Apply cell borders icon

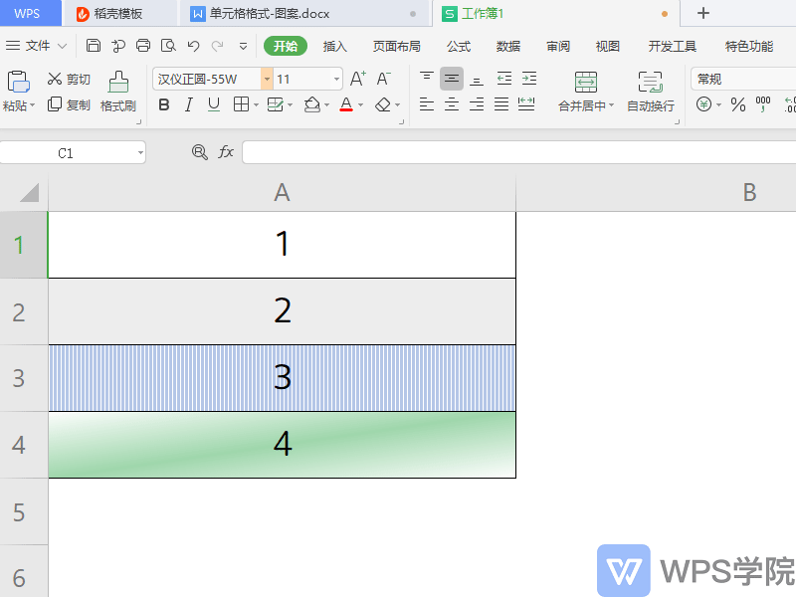pos(241,104)
